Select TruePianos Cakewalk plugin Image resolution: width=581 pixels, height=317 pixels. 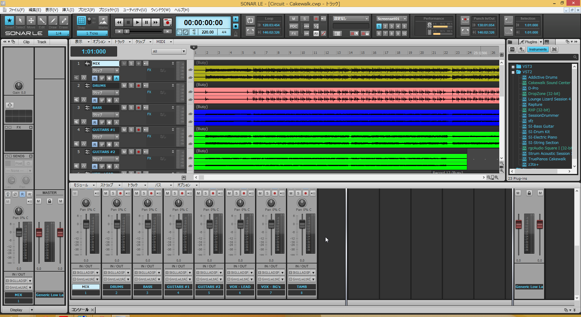click(547, 159)
